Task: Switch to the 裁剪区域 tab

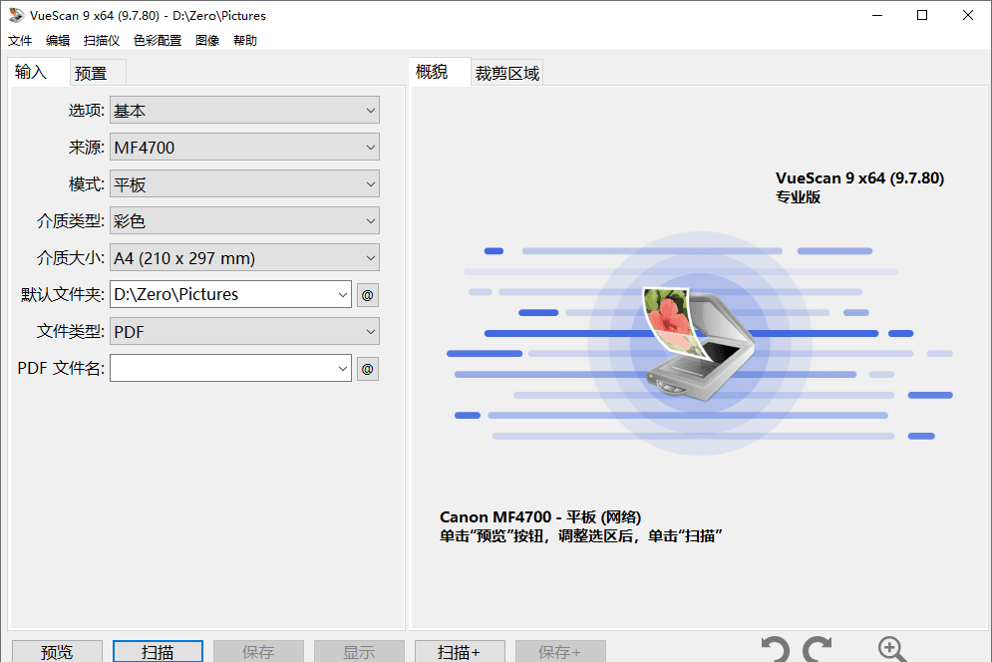Action: [506, 73]
